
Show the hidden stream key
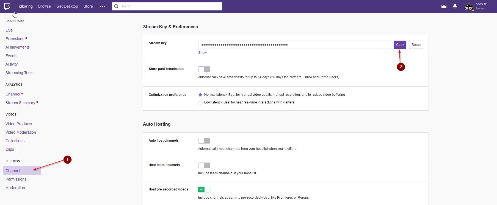[x=202, y=53]
